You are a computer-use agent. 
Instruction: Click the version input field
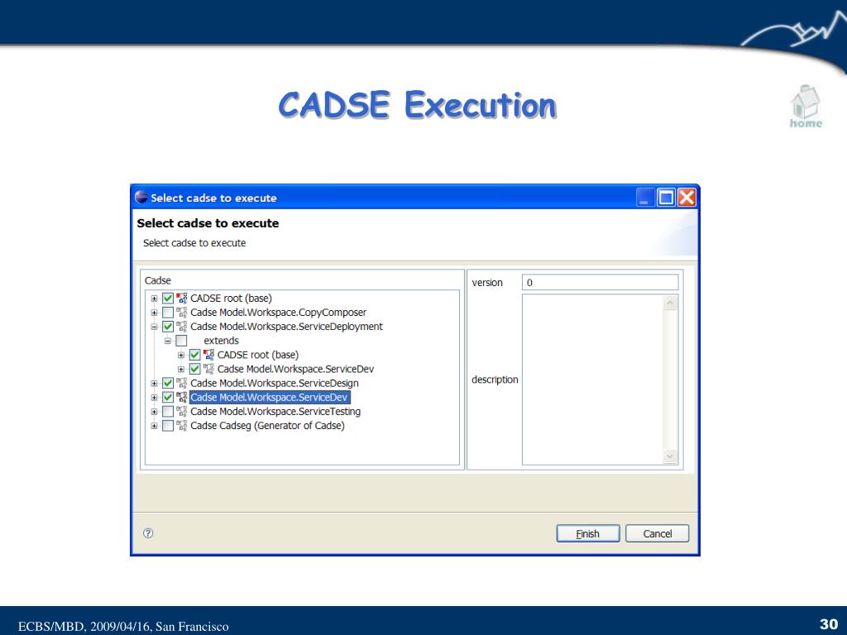pos(601,283)
